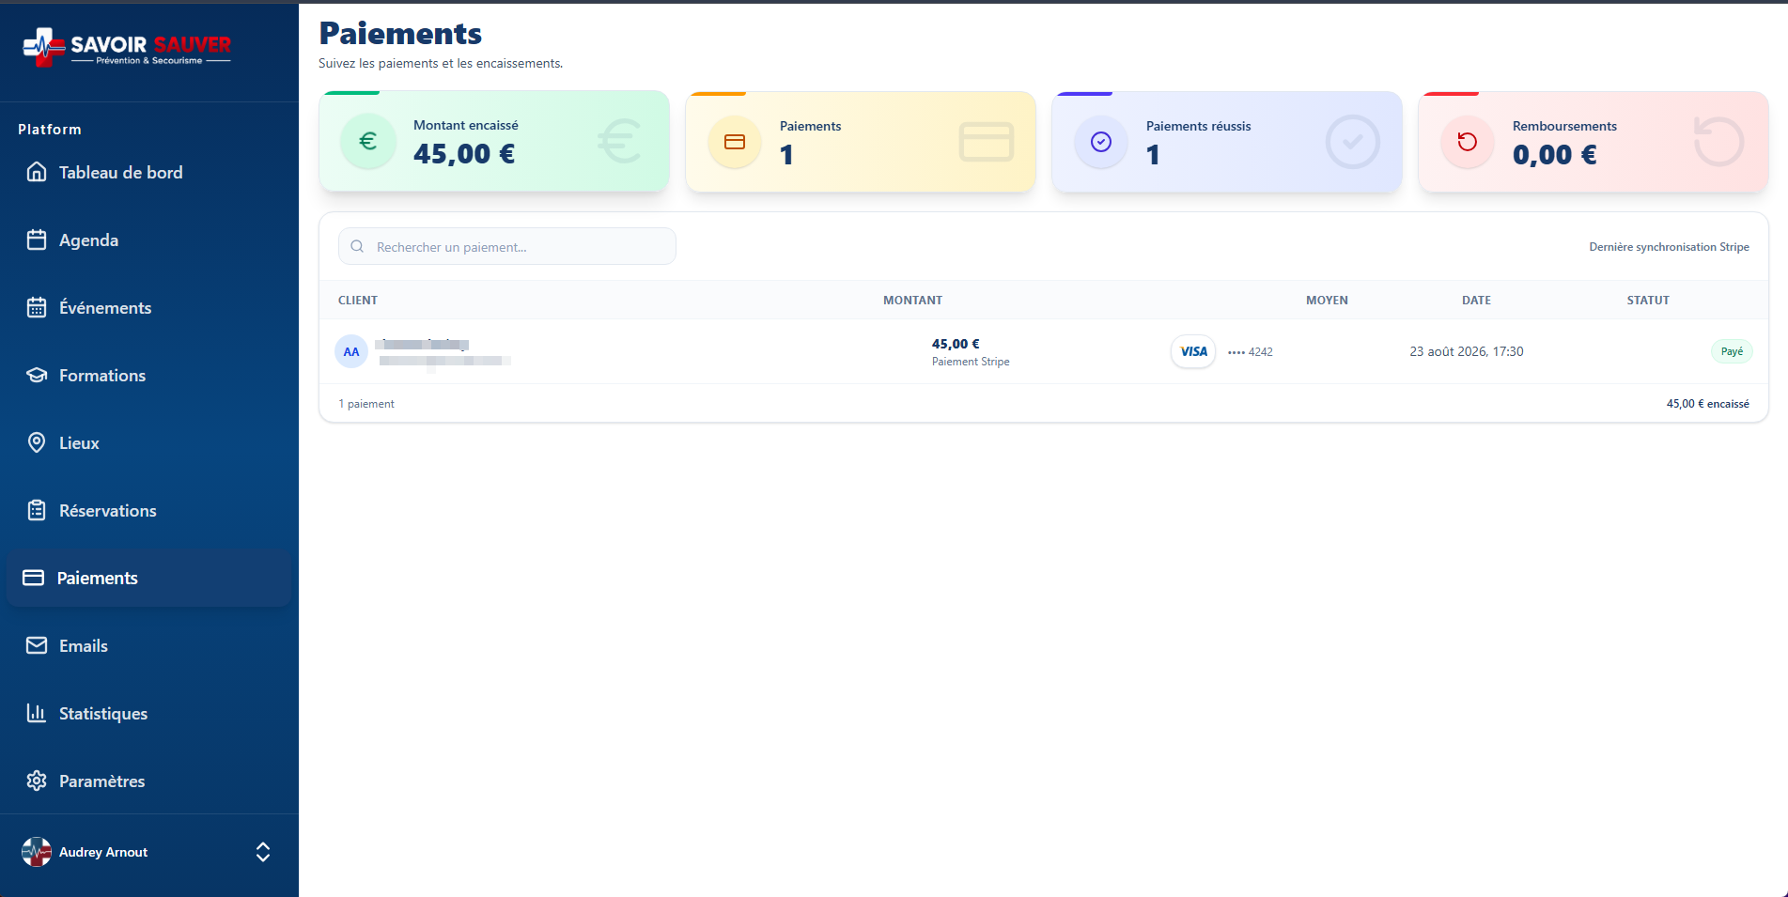The width and height of the screenshot is (1788, 897).
Task: Click the '45,00 € encaissé' footer total
Action: [x=1708, y=404]
